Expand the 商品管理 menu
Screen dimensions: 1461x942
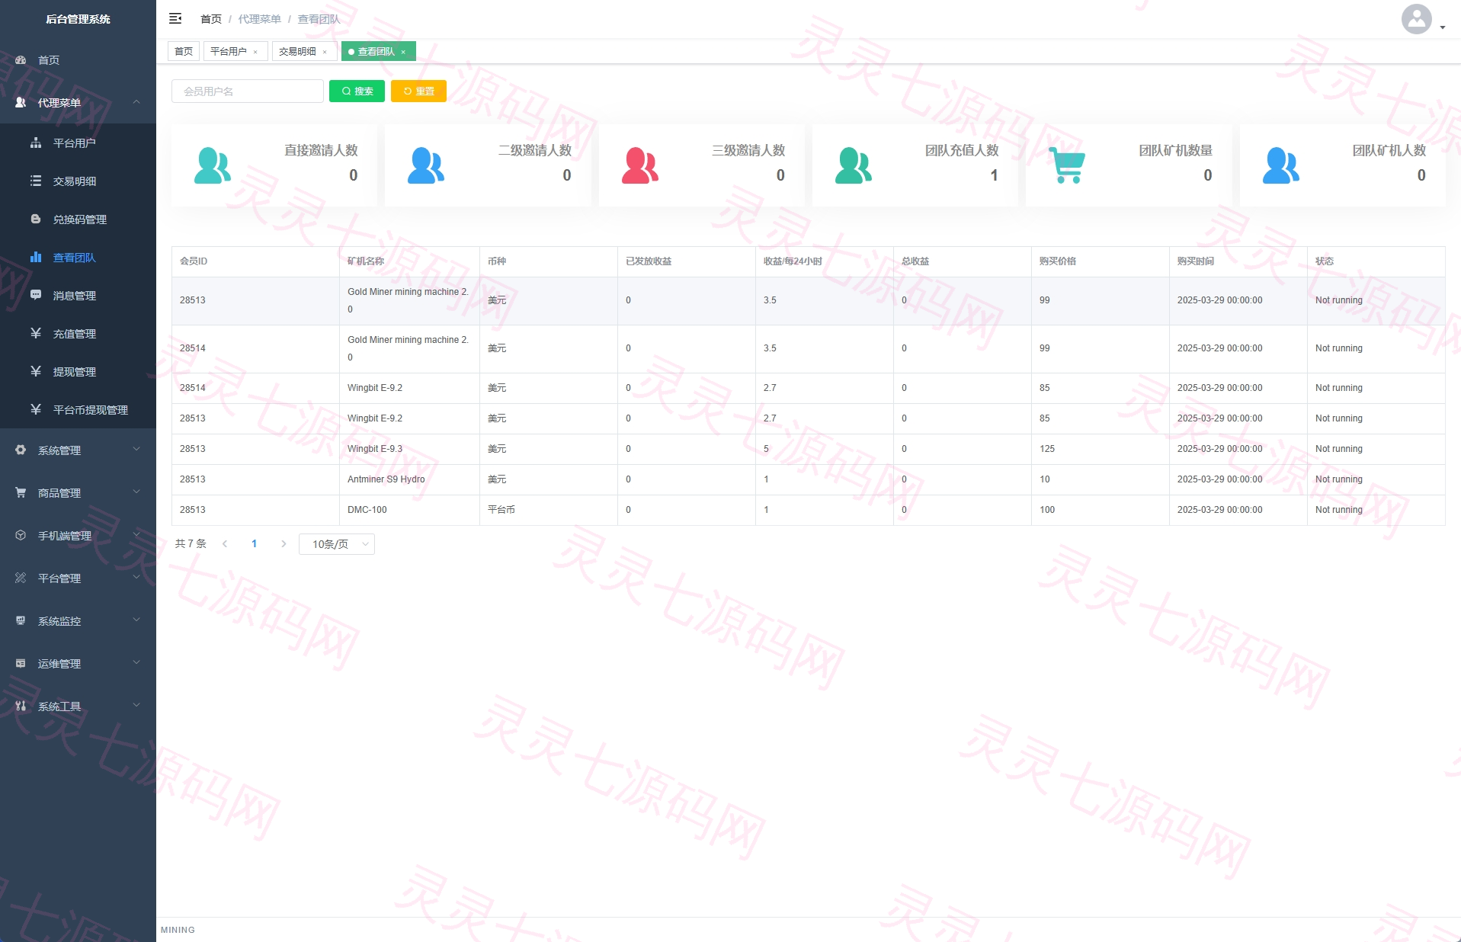78,492
